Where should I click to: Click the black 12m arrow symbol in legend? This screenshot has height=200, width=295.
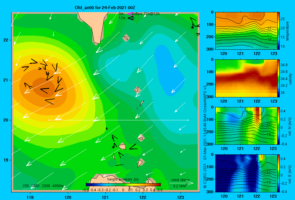click(130, 18)
